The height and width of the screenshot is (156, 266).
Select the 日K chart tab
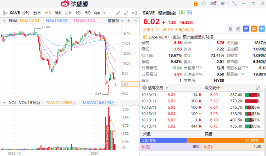(x=48, y=13)
